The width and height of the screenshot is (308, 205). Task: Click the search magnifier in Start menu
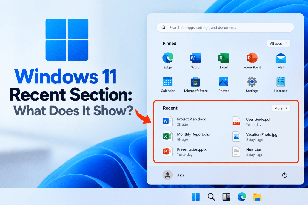point(164,27)
